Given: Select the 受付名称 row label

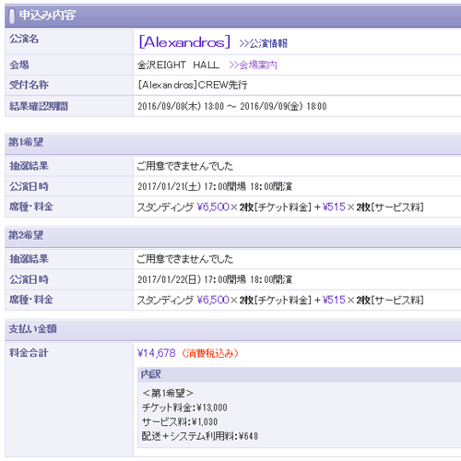Looking at the screenshot, I should click(x=29, y=85).
